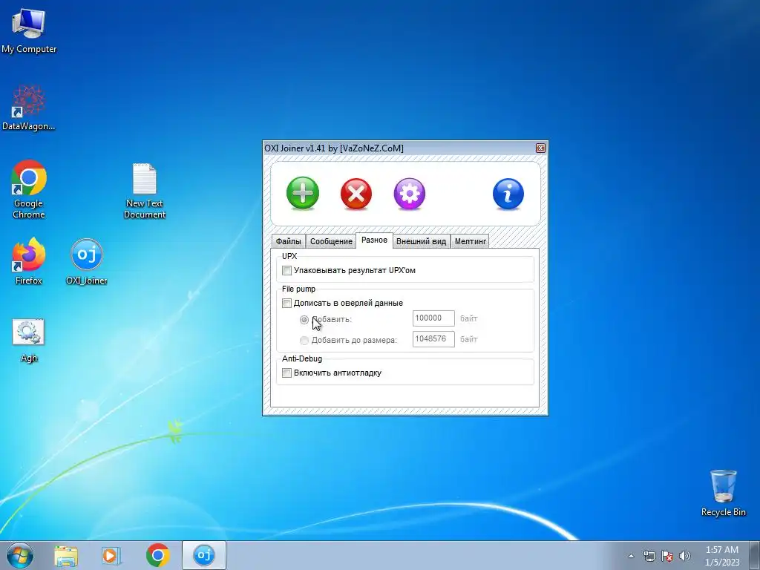The height and width of the screenshot is (570, 760).
Task: Select OXI_Joiner desktop icon
Action: coord(87,262)
